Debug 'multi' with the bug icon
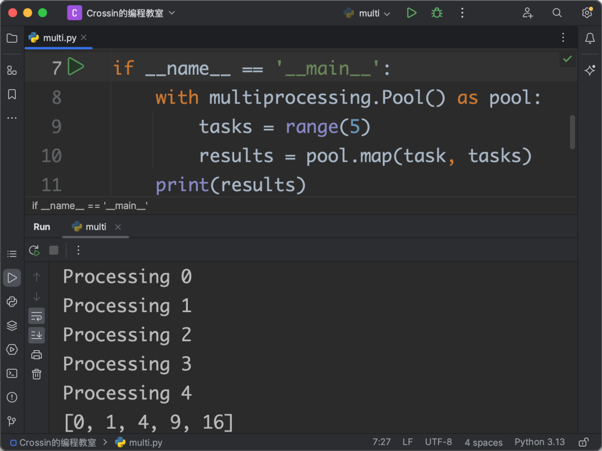This screenshot has height=451, width=602. coord(436,13)
